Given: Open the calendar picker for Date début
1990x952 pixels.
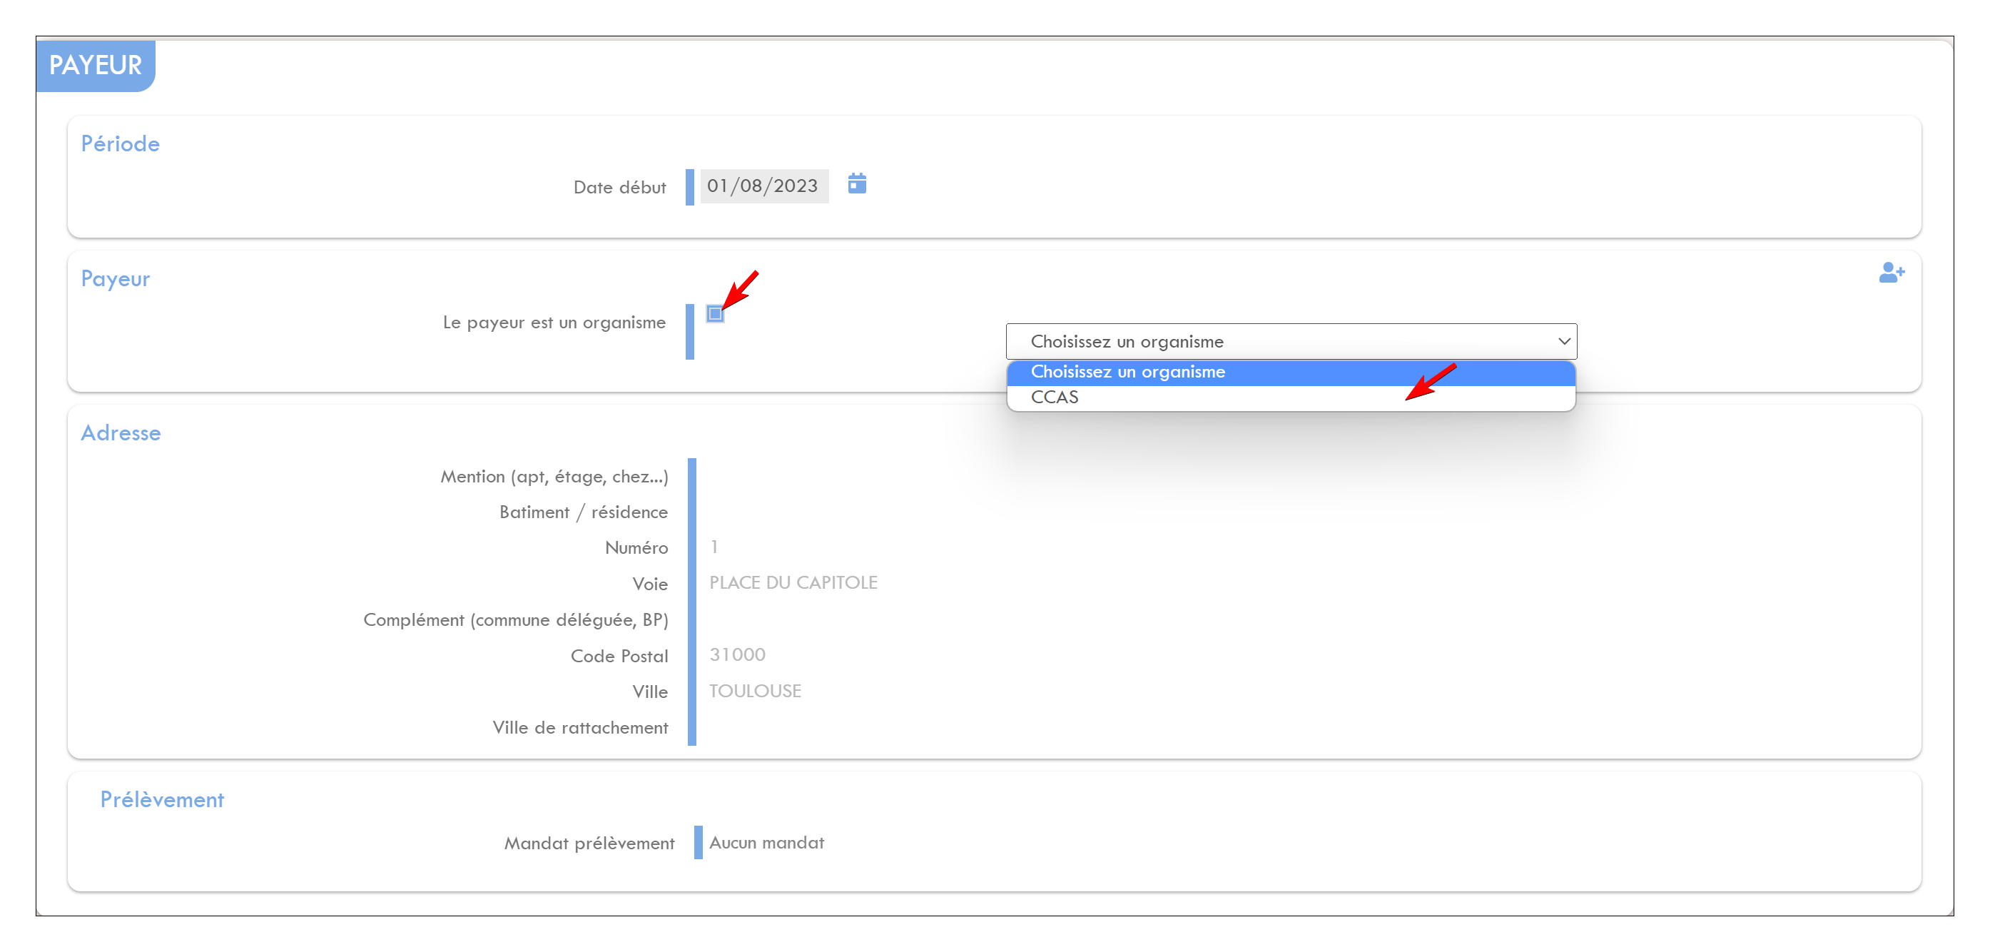Looking at the screenshot, I should 857,184.
